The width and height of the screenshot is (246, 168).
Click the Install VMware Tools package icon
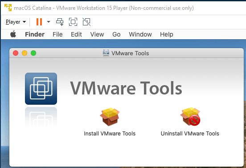click(110, 117)
